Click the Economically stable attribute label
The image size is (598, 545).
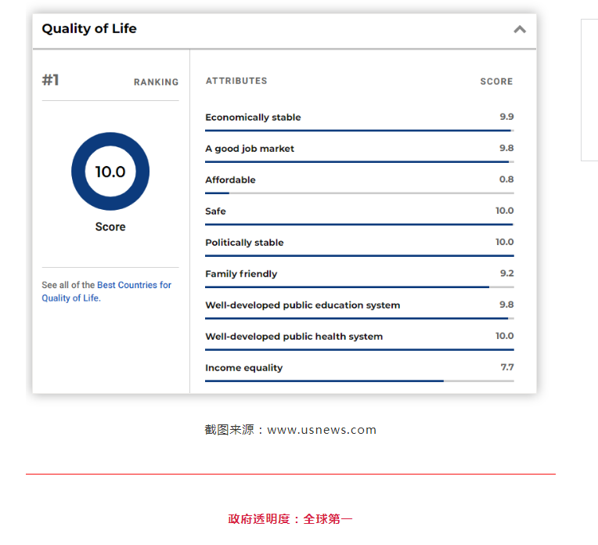(x=253, y=117)
